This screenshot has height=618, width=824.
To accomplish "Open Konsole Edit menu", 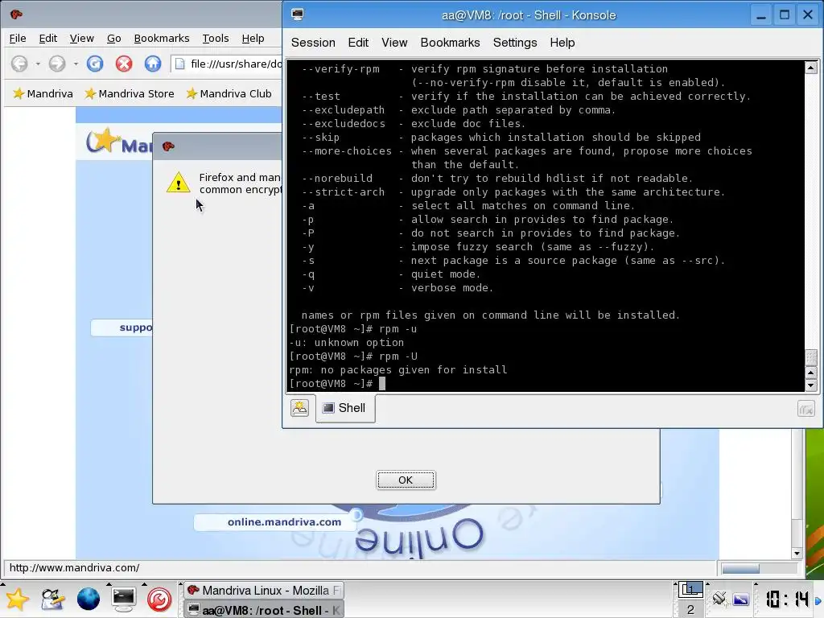I will tap(358, 43).
